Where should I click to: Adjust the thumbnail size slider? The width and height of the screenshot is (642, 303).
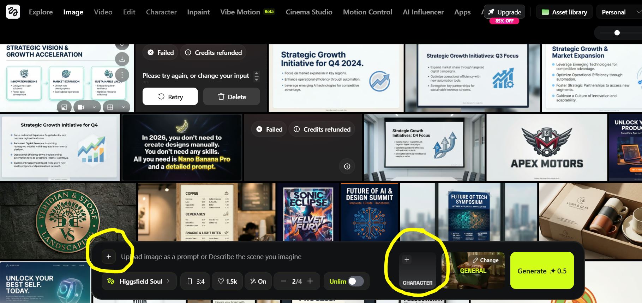pos(617,33)
